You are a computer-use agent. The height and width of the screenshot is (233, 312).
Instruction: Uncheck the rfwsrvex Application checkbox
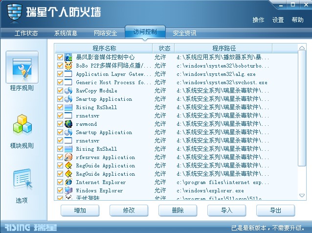(60, 157)
